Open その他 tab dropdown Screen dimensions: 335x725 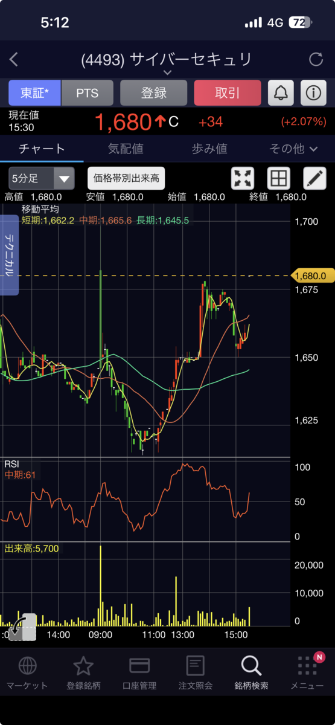pyautogui.click(x=293, y=149)
